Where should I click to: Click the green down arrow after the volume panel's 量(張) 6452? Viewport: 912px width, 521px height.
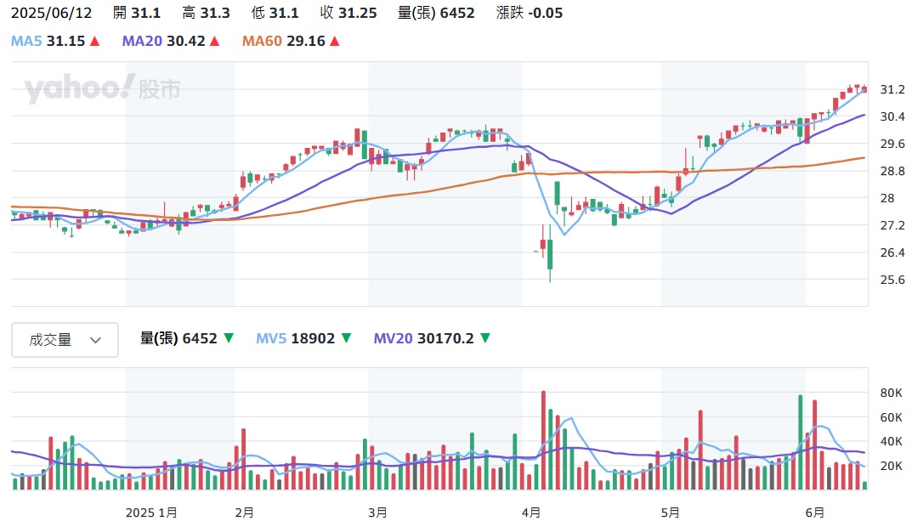[x=229, y=337]
